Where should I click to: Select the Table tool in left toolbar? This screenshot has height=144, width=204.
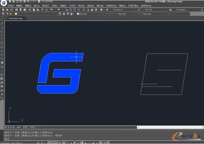coord(2,90)
